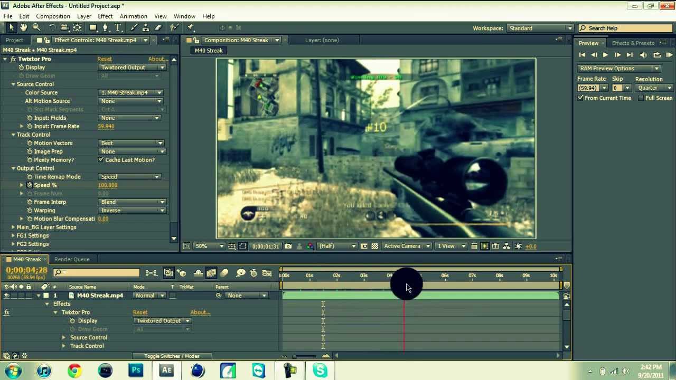Viewport: 676px width, 380px height.
Task: Click the Input Frame Rate value 59.940
Action: (x=106, y=127)
